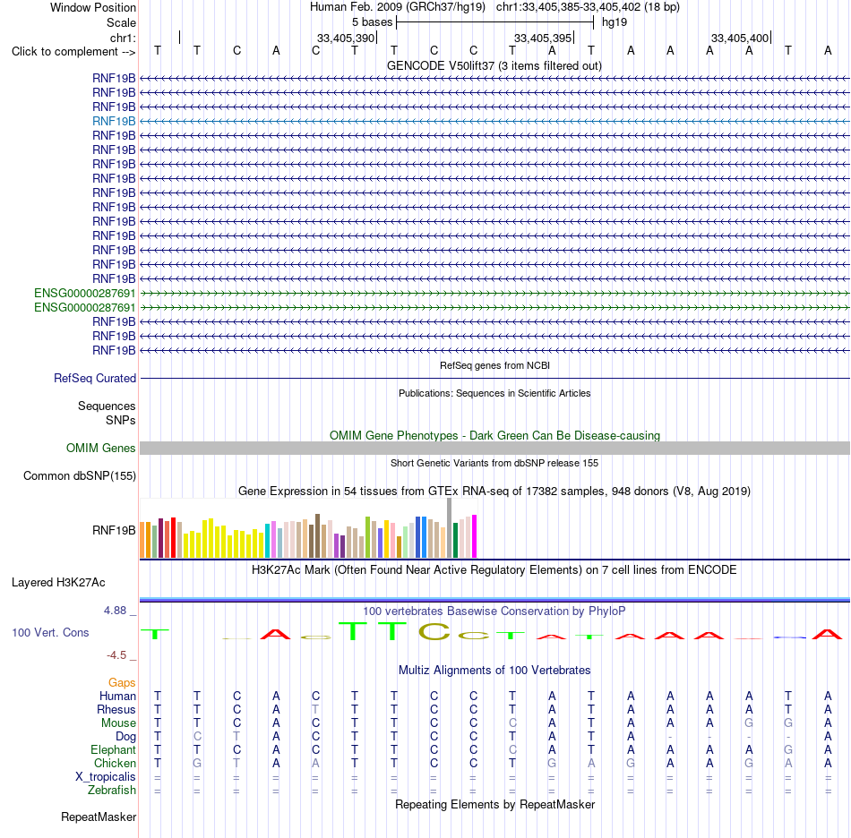Click the '5 bases' scale bar text
The height and width of the screenshot is (838, 851).
click(372, 22)
